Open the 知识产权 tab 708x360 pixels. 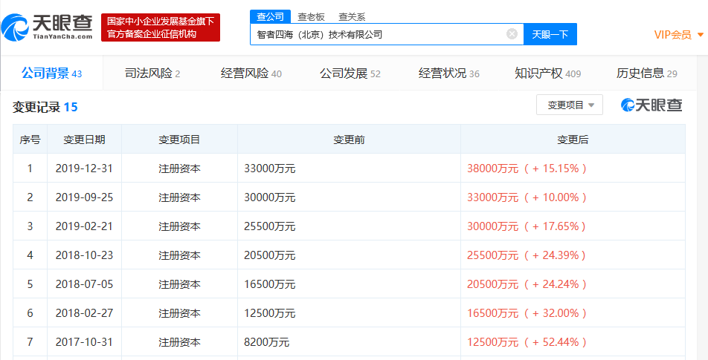547,73
